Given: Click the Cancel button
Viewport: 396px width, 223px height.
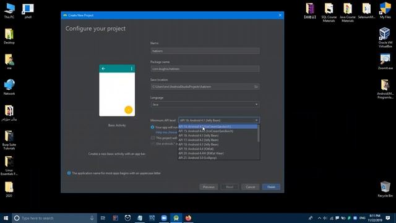Looking at the screenshot, I should tap(250, 187).
